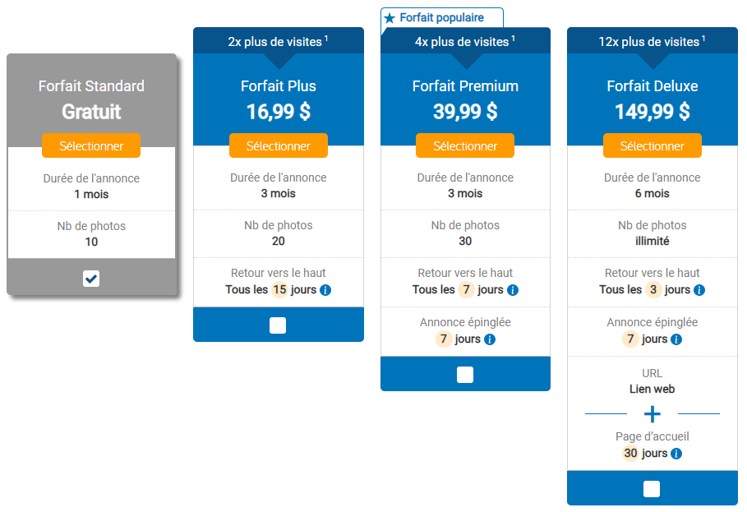Click 2x plus de visites header
This screenshot has height=512, width=747.
[x=279, y=41]
